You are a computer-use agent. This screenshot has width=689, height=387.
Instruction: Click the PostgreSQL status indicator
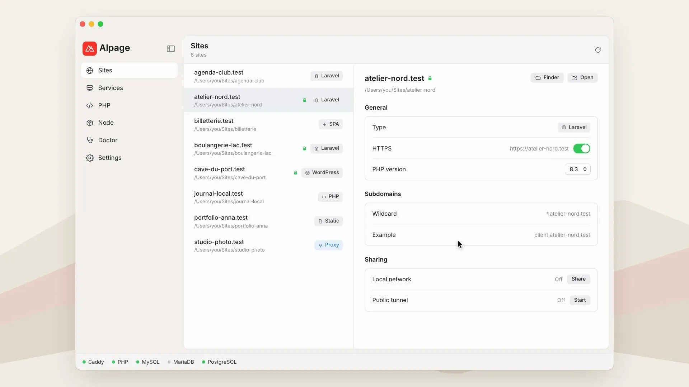click(x=219, y=362)
